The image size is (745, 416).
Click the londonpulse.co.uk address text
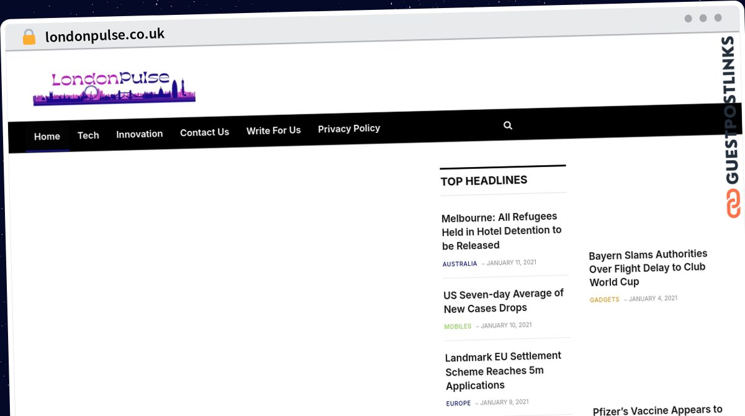click(x=105, y=35)
